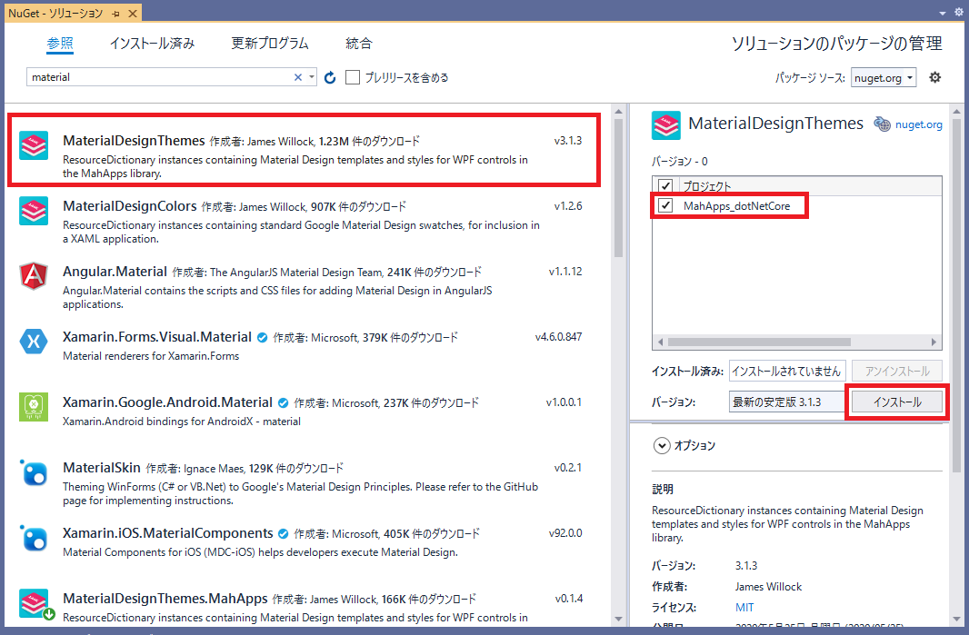This screenshot has height=635, width=969.
Task: Click verified badge next to Xamarin.Google.Android.Material
Action: tap(283, 402)
